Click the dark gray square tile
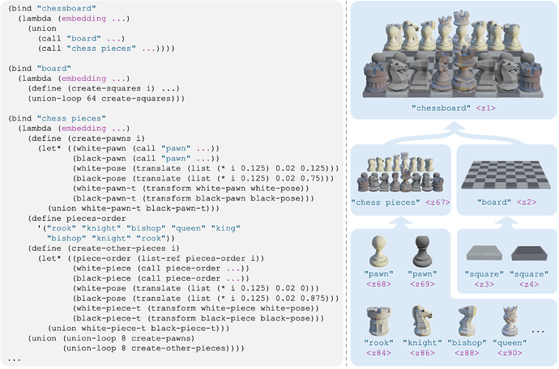This screenshot has height=369, width=559. [527, 255]
